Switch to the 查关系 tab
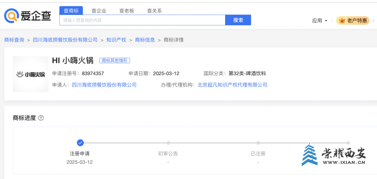This screenshot has height=179, width=377. point(154,11)
